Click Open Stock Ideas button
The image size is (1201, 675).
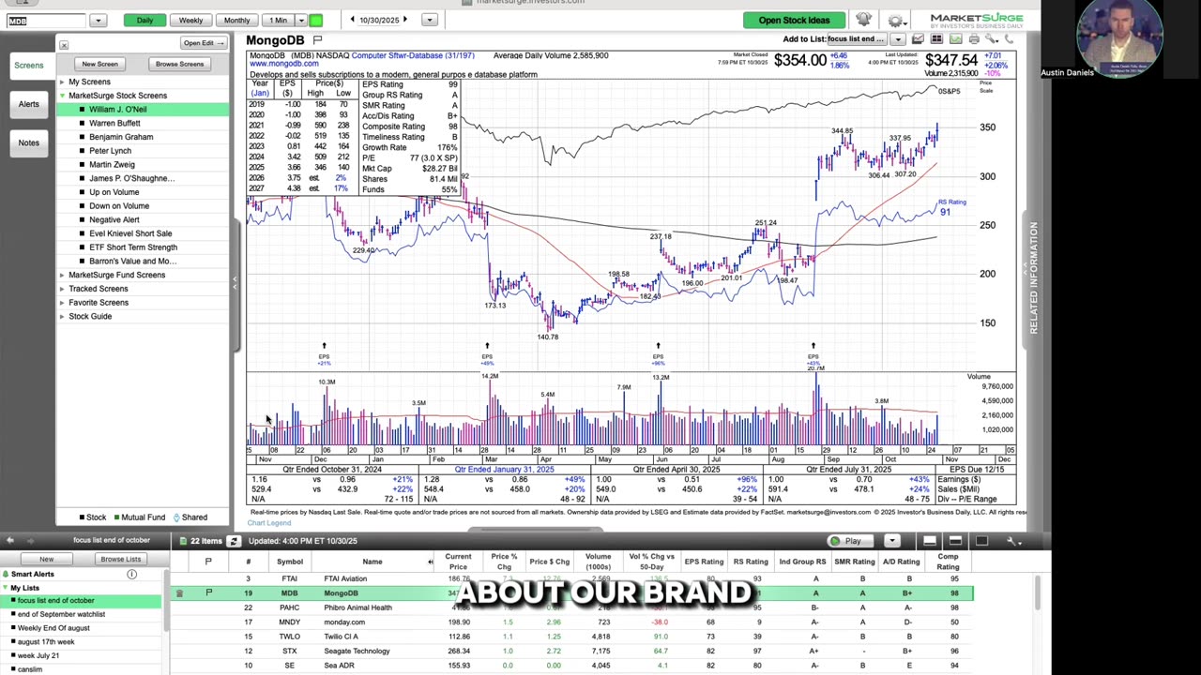coord(794,20)
